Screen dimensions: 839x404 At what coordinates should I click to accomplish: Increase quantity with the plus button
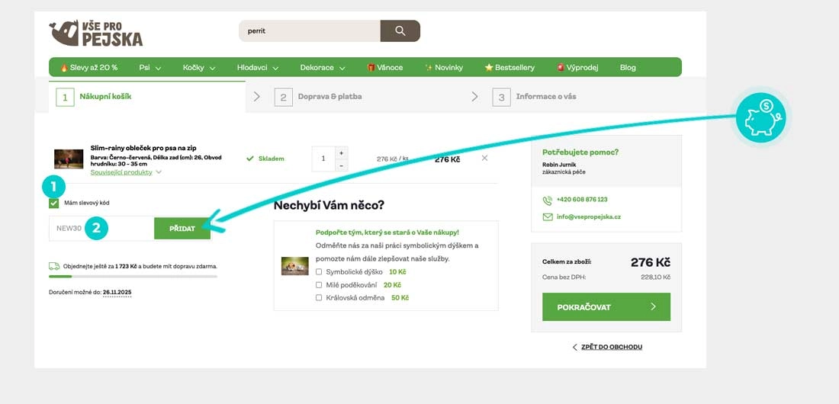(340, 152)
